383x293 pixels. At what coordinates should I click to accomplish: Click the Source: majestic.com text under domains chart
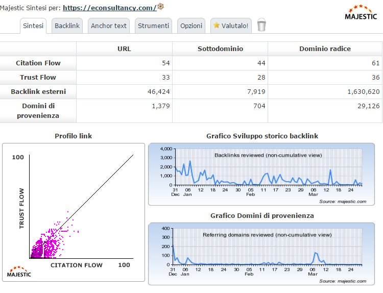(x=343, y=281)
